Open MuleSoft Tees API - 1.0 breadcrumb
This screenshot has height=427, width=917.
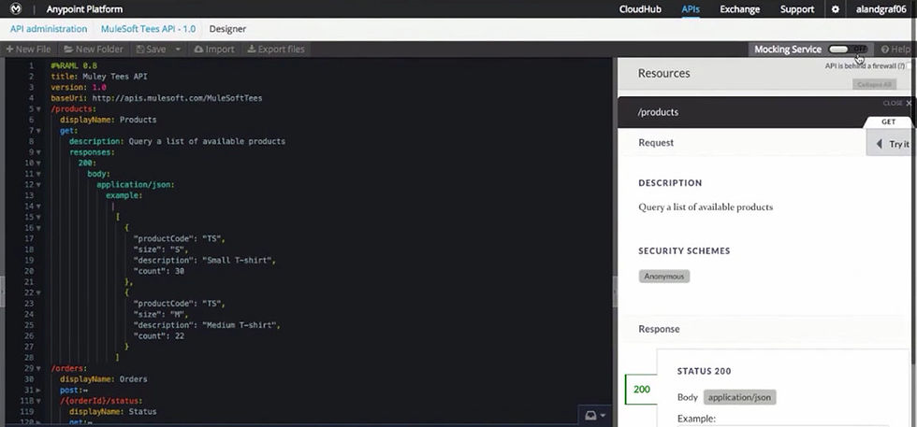pyautogui.click(x=148, y=29)
